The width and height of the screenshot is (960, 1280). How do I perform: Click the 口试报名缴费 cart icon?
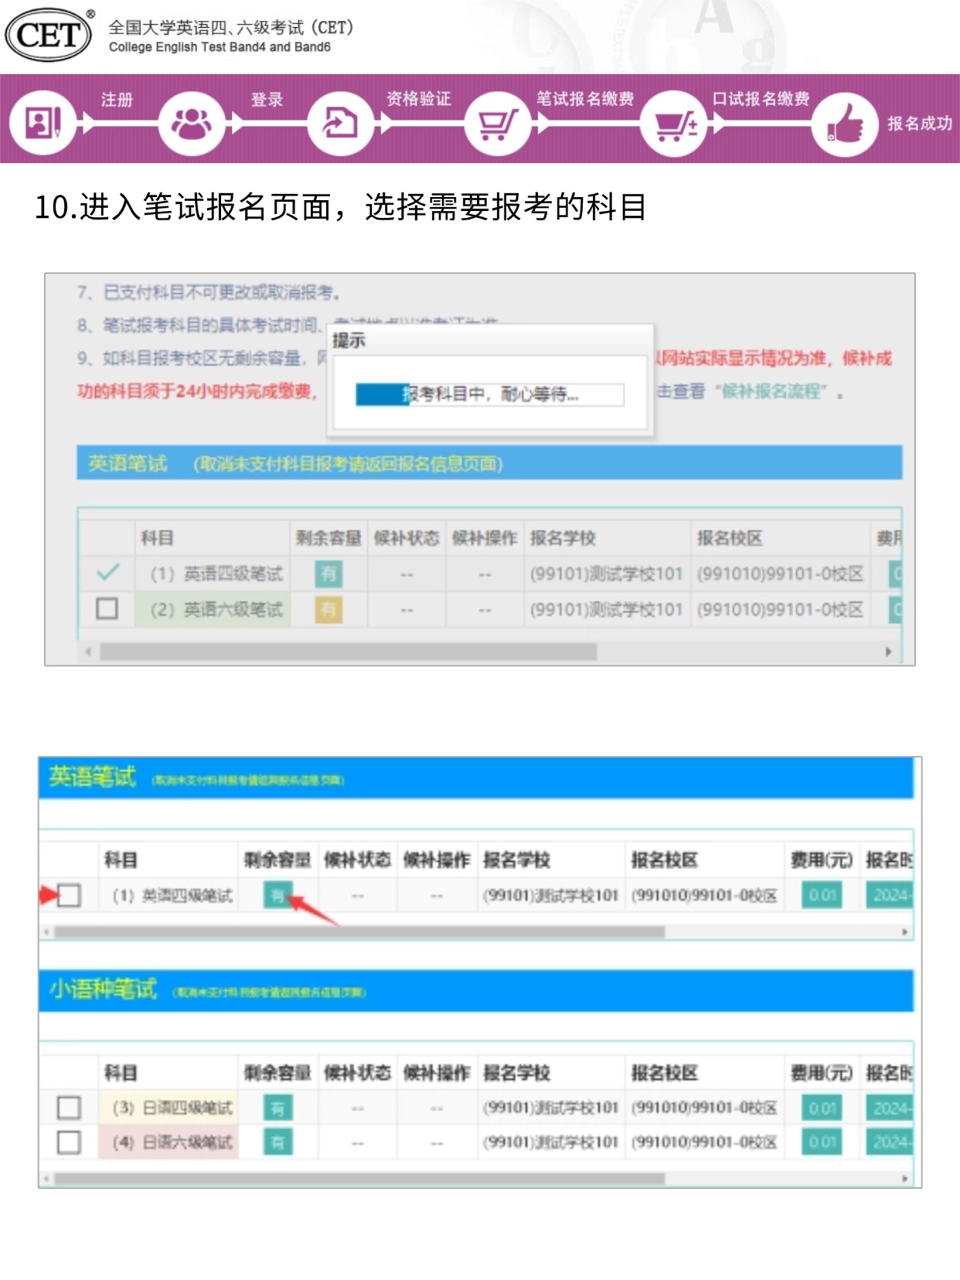[x=674, y=122]
